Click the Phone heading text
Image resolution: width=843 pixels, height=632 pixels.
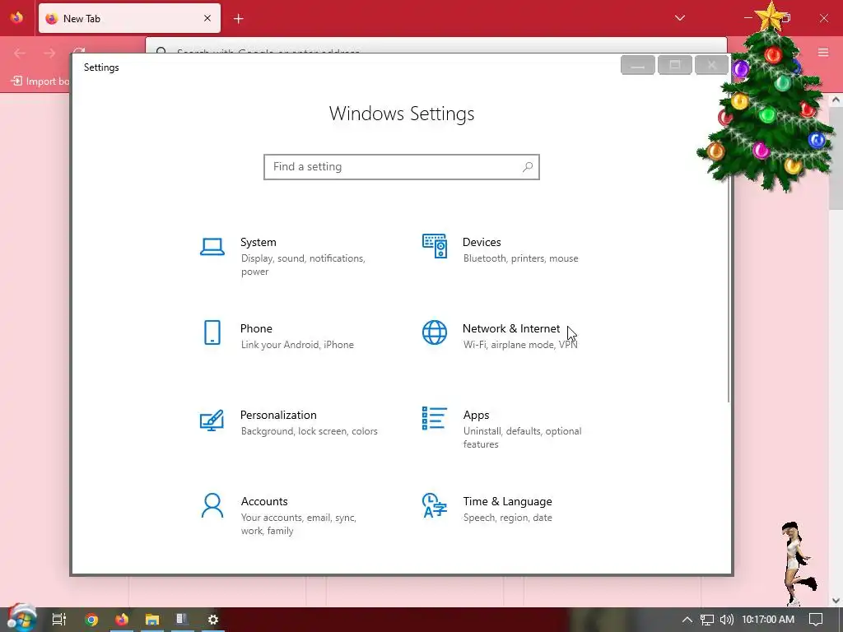click(256, 328)
